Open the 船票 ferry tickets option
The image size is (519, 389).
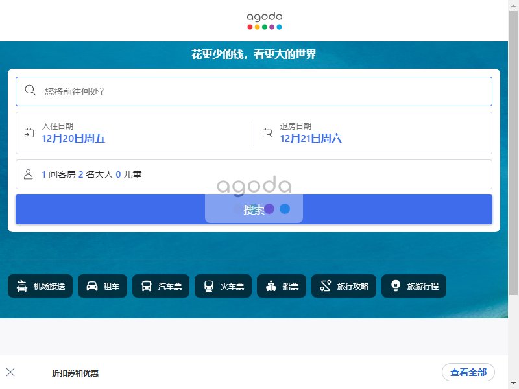coord(282,286)
